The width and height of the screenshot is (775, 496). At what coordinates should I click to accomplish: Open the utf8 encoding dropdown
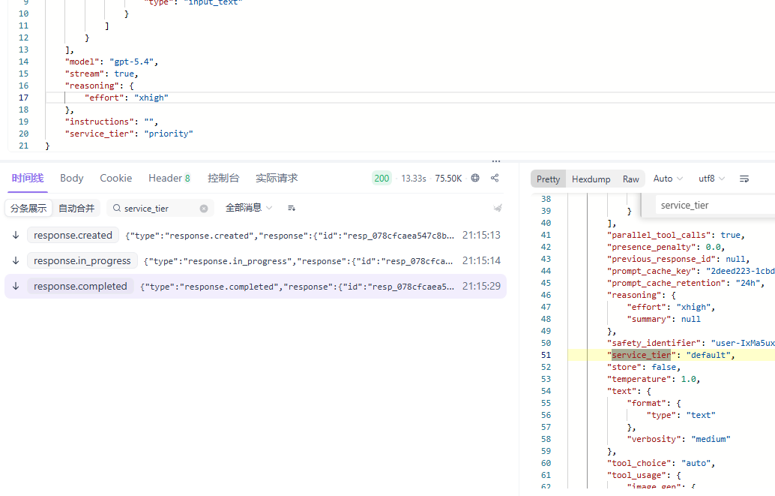(x=712, y=179)
